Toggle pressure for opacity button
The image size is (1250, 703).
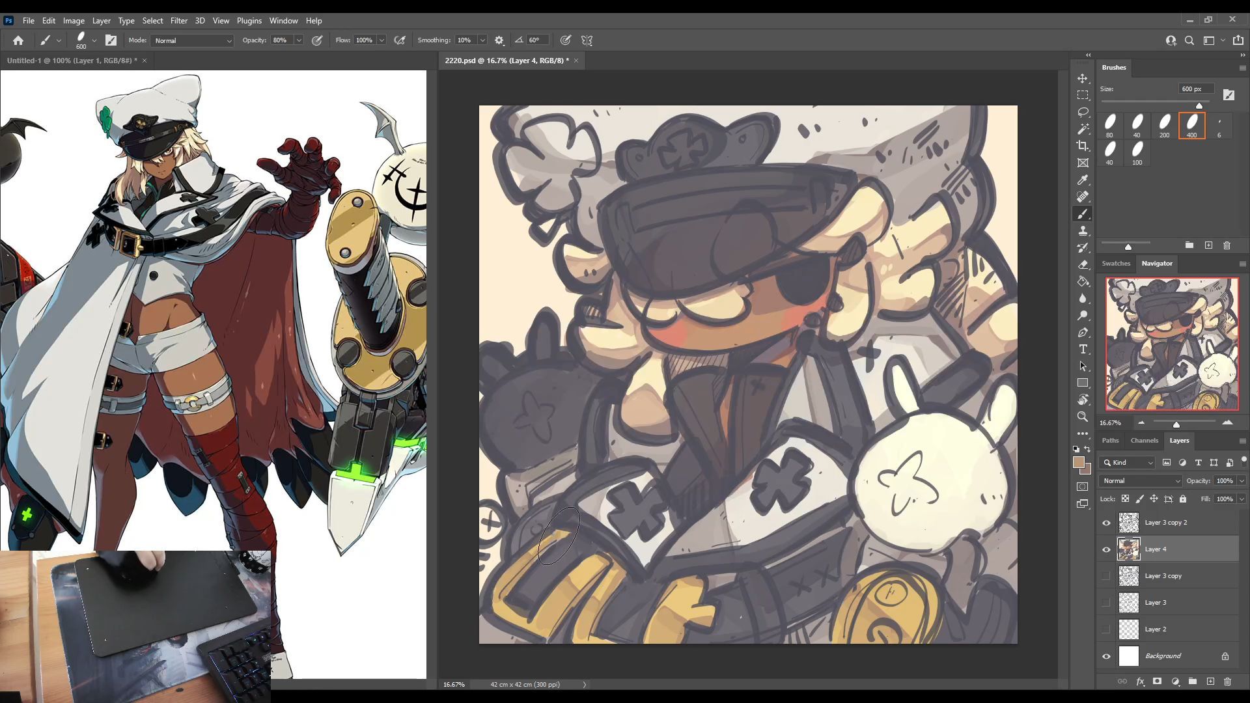[317, 40]
